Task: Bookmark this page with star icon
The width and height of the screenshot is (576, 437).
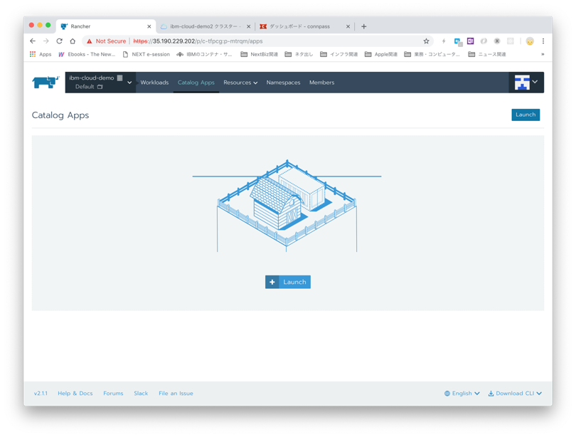Action: pyautogui.click(x=426, y=41)
